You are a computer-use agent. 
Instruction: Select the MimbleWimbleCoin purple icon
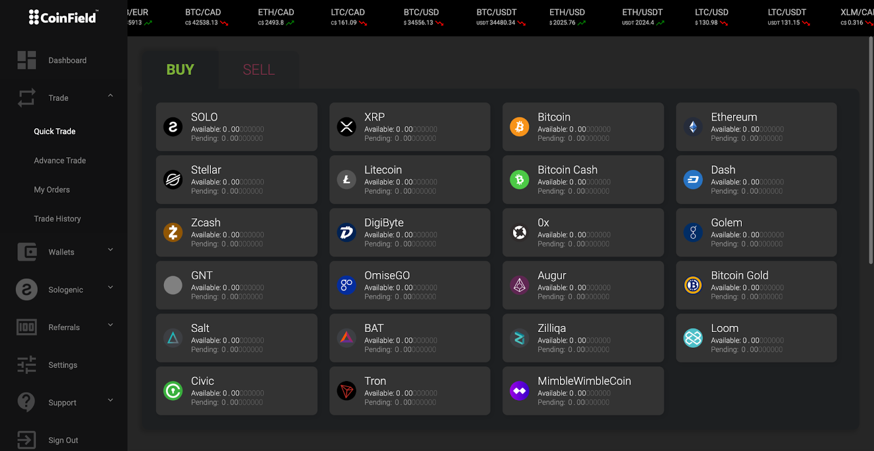[519, 391]
